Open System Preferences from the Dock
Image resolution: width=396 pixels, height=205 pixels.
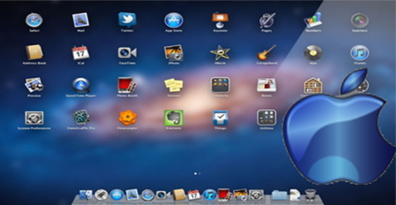pos(256,195)
